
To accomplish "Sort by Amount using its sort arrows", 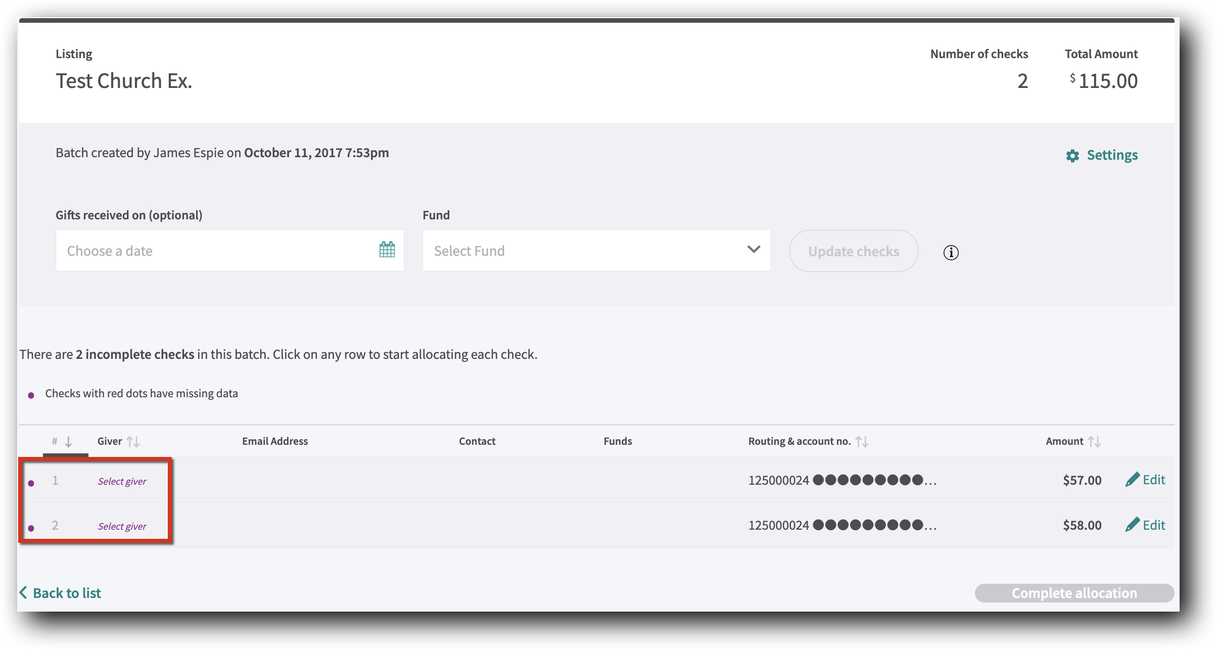I will pos(1093,441).
